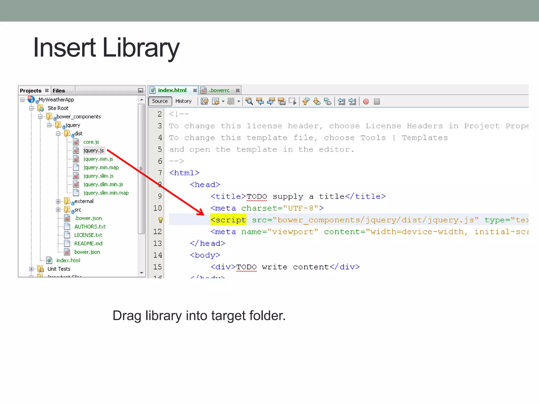The width and height of the screenshot is (539, 404).
Task: Click the Last Edit location icon
Action: point(204,101)
